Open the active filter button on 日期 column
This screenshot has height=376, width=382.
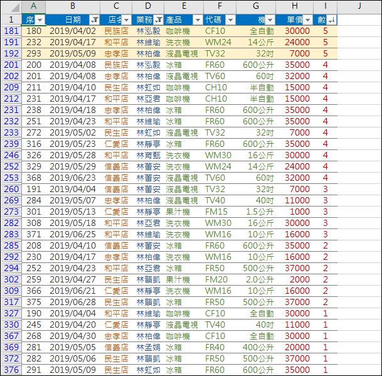point(95,20)
